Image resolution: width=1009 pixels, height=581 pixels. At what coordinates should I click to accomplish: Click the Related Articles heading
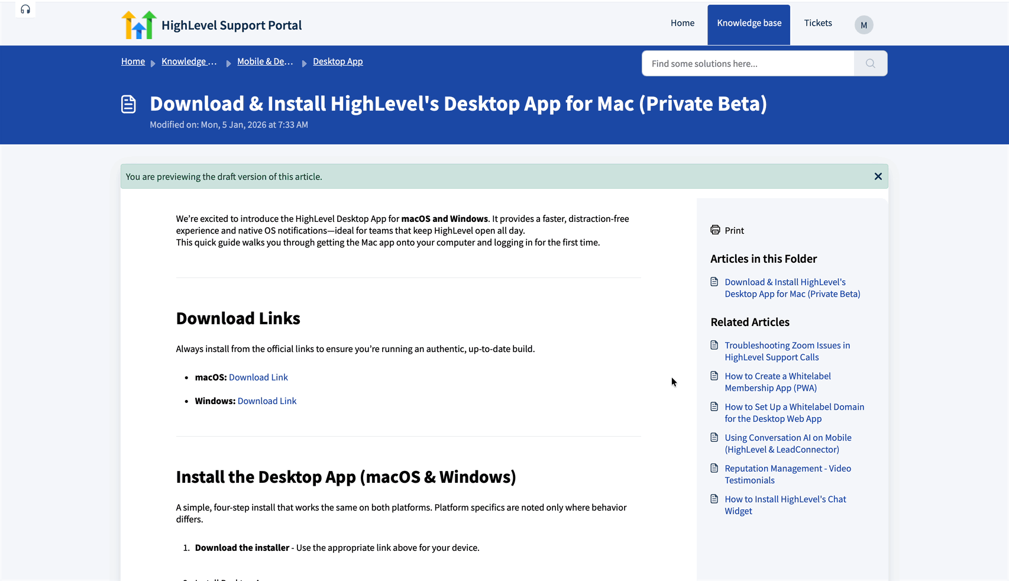750,322
